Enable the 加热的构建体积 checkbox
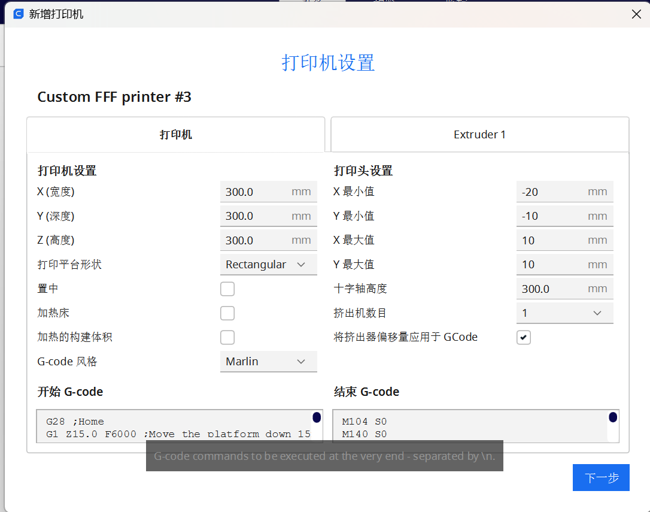 point(227,337)
